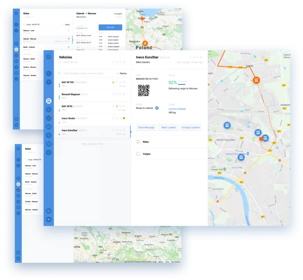Viewport: 303px width, 280px height.
Task: Open the user avatar icon at sidebar bottom
Action: 49,219
